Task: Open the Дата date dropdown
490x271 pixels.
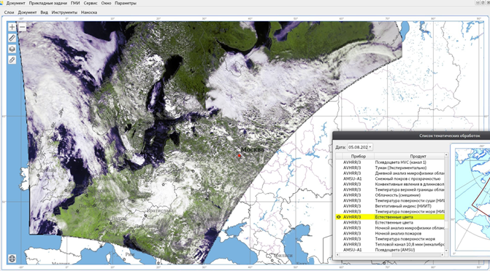Action: 360,147
